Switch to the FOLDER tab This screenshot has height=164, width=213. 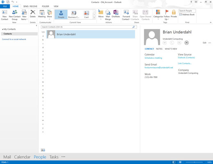tap(45, 6)
